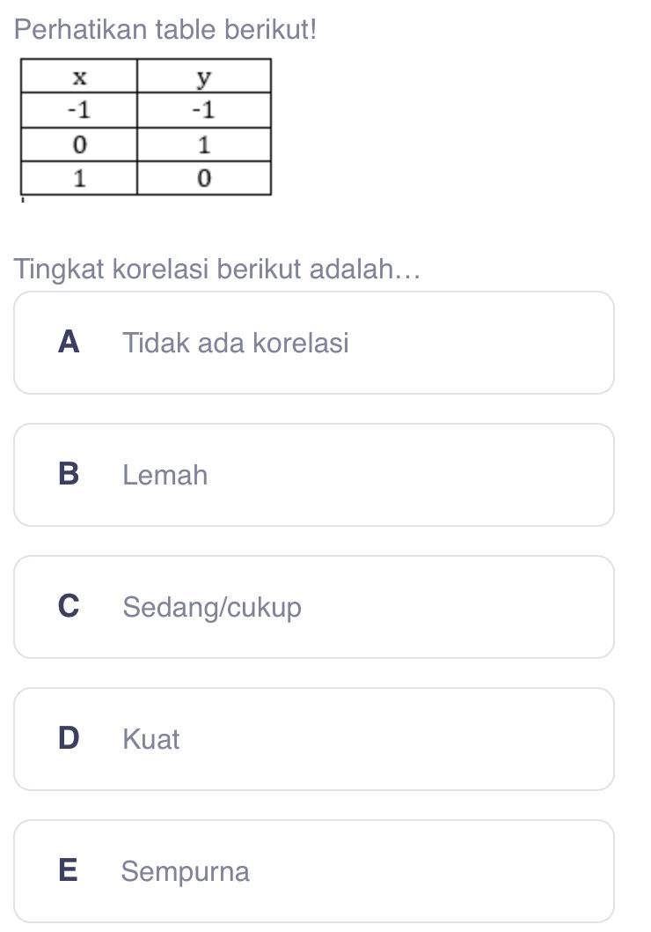Click the table row containing 1 and 0
Viewport: 651px width, 932px height.
pyautogui.click(x=143, y=176)
